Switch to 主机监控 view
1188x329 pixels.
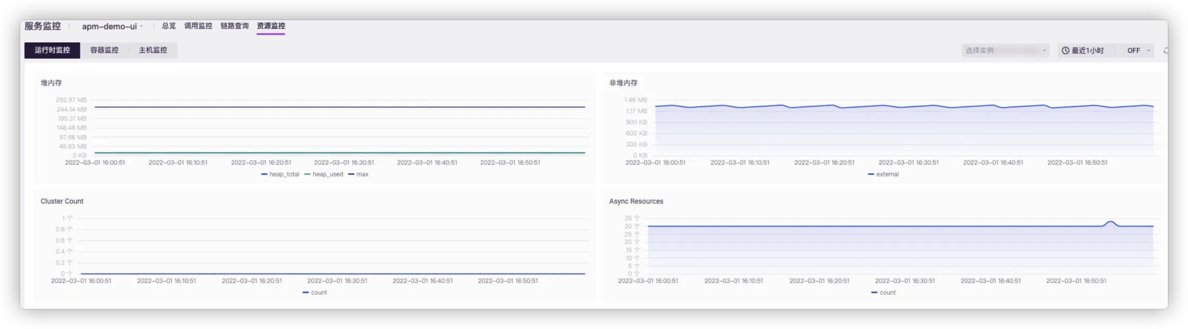click(x=153, y=50)
